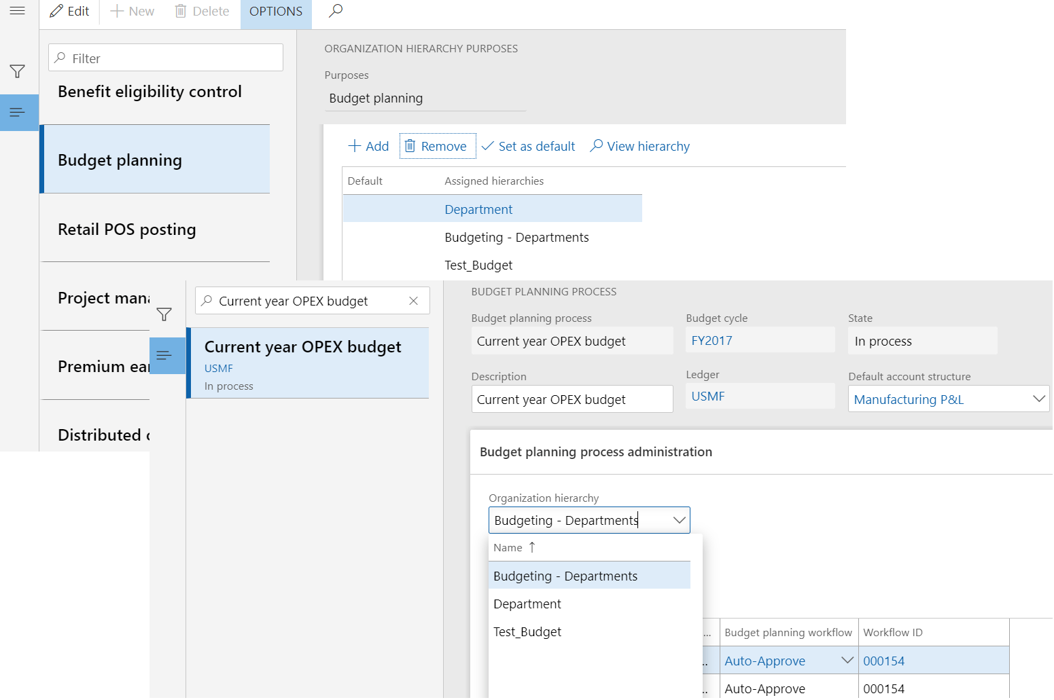Click Set as default

(x=529, y=146)
